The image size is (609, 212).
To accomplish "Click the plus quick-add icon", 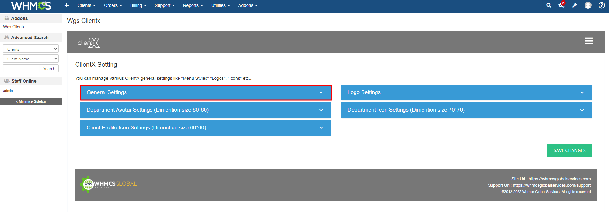I will (67, 5).
